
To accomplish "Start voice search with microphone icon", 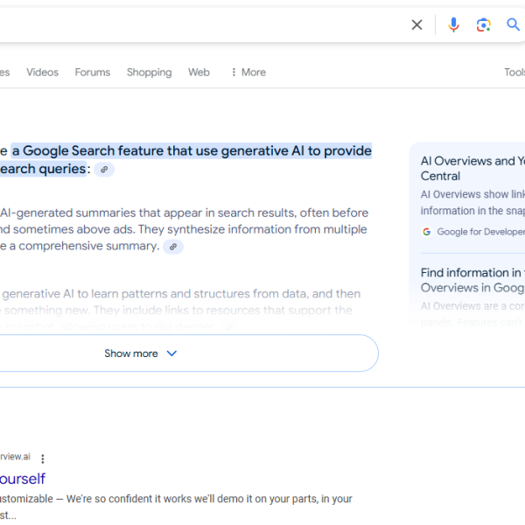I will point(453,24).
